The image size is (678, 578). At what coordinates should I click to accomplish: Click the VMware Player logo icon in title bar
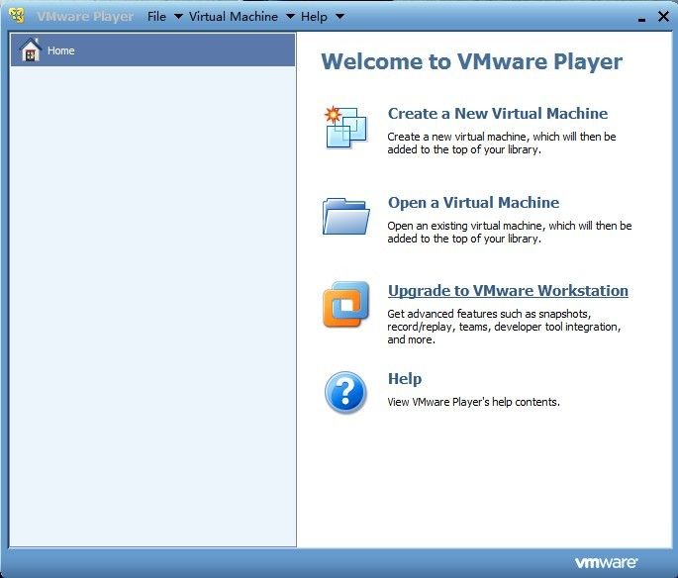[x=17, y=16]
